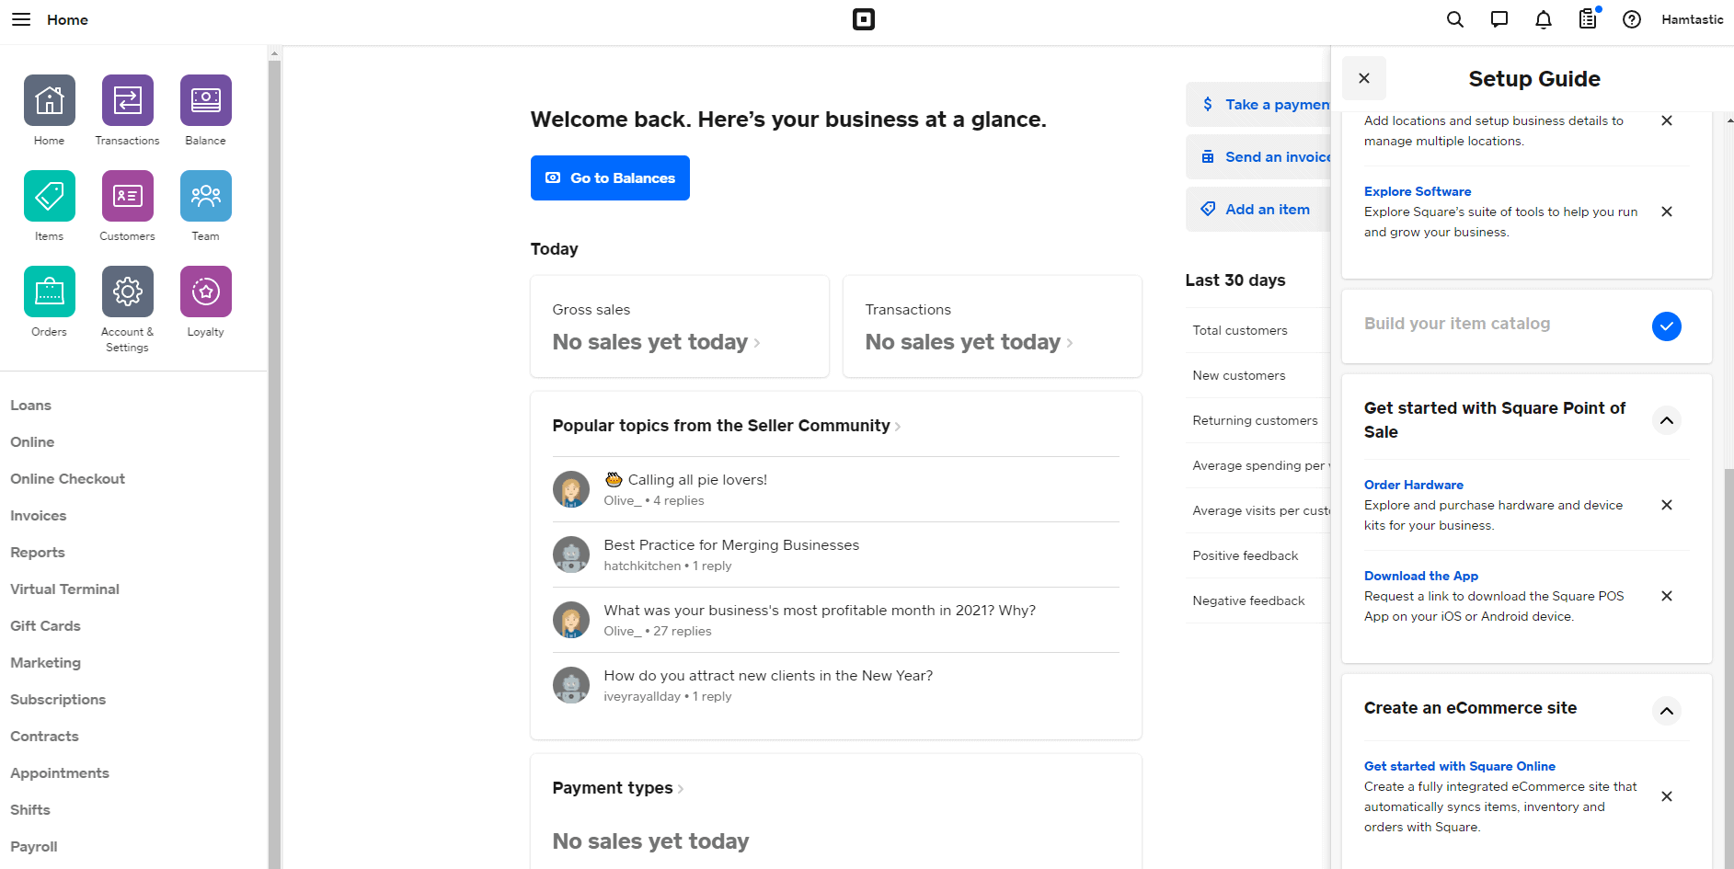Open the Order Hardware link
1734x869 pixels.
pyautogui.click(x=1414, y=485)
